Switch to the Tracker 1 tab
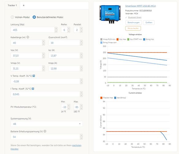 click(12, 5)
